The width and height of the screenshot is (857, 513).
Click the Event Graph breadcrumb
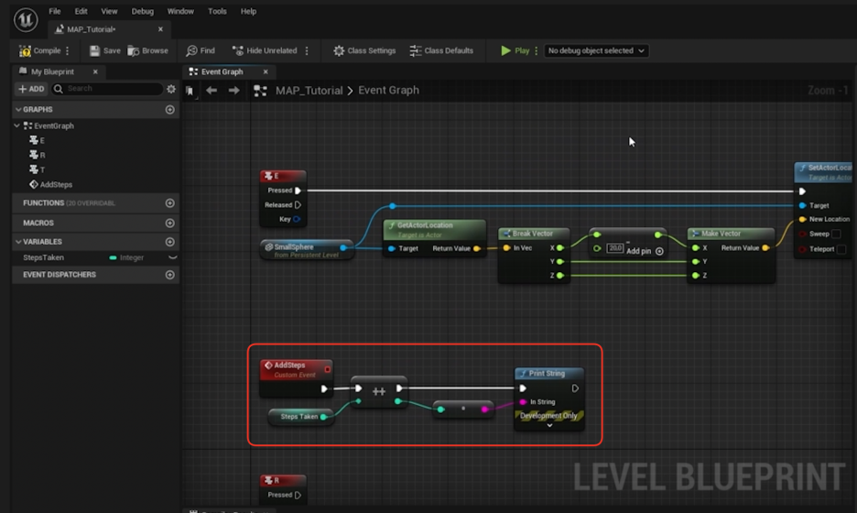(x=388, y=91)
